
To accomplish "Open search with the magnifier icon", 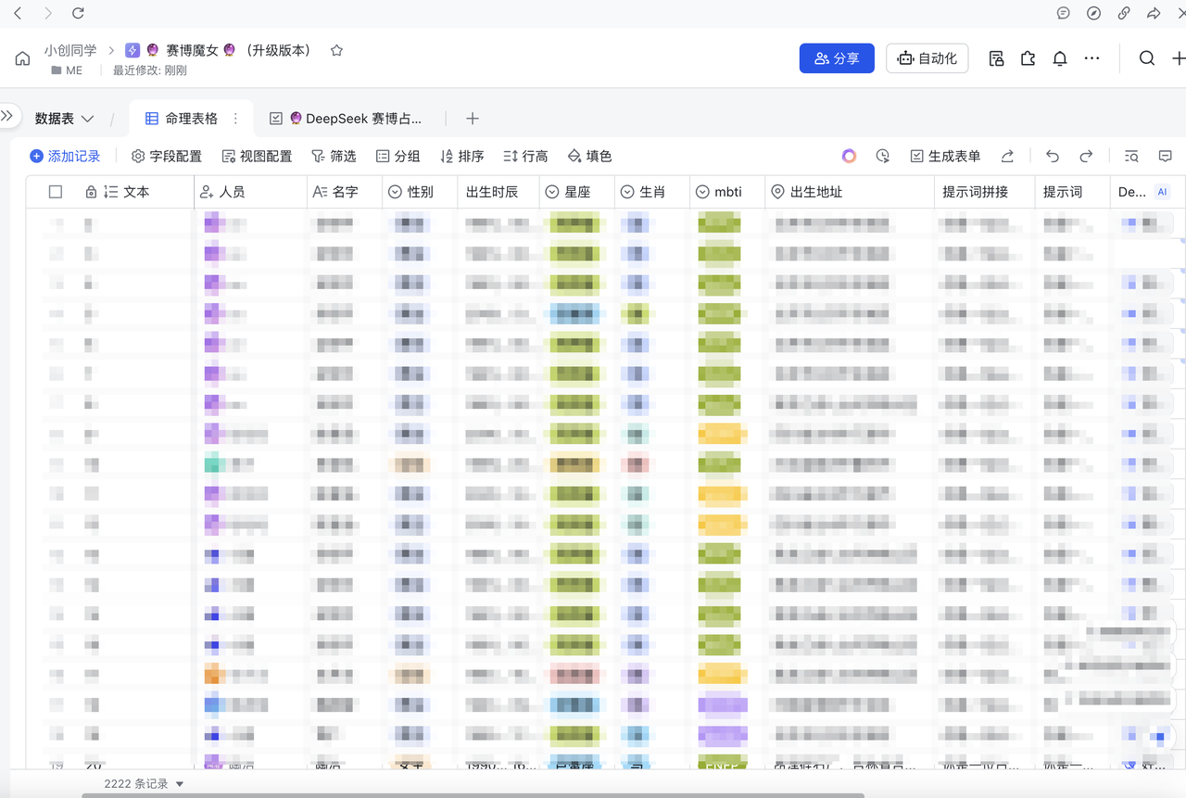I will (x=1147, y=58).
